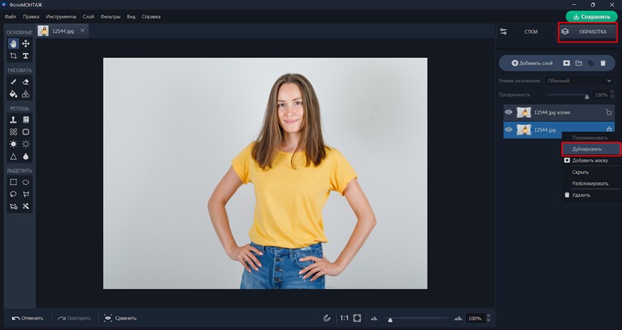Select the Eraser tool
The height and width of the screenshot is (330, 622).
click(26, 82)
